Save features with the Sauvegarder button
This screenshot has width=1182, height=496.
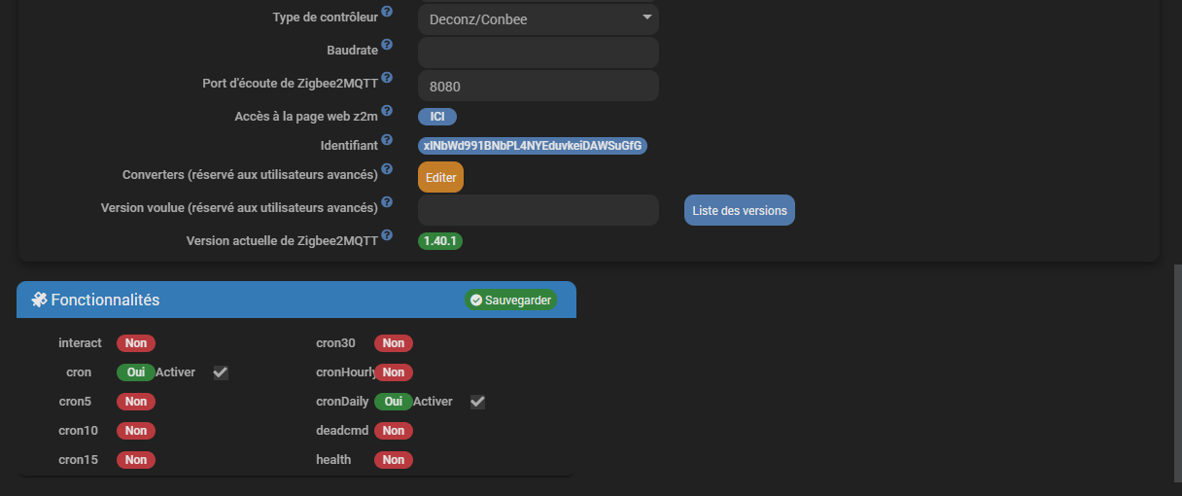pyautogui.click(x=510, y=301)
